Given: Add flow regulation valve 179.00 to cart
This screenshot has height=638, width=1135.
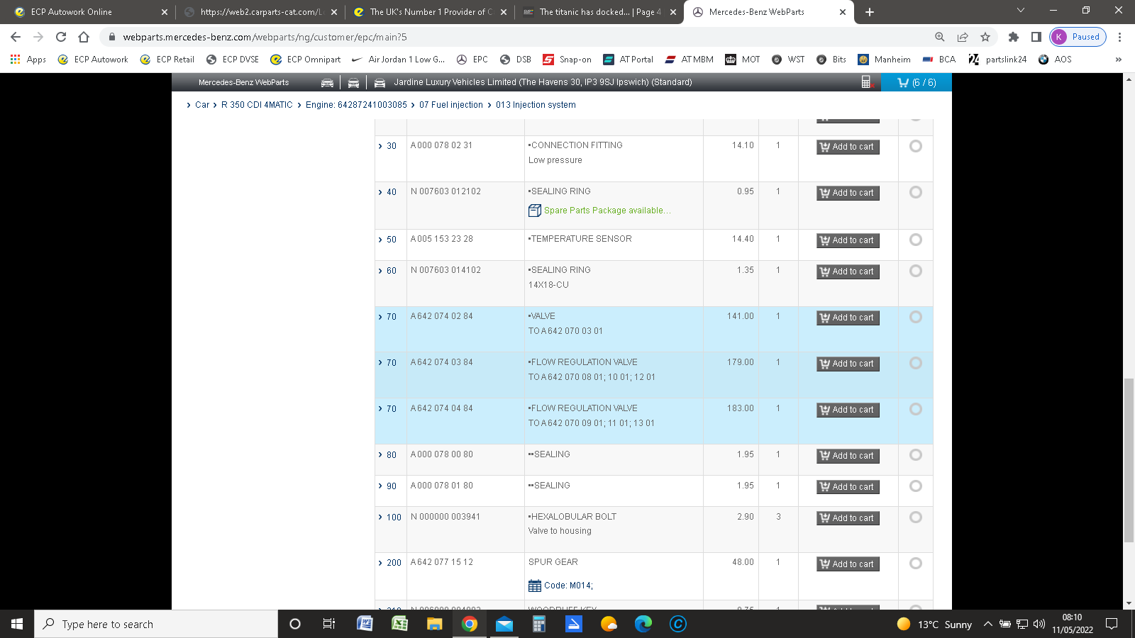Looking at the screenshot, I should (848, 364).
